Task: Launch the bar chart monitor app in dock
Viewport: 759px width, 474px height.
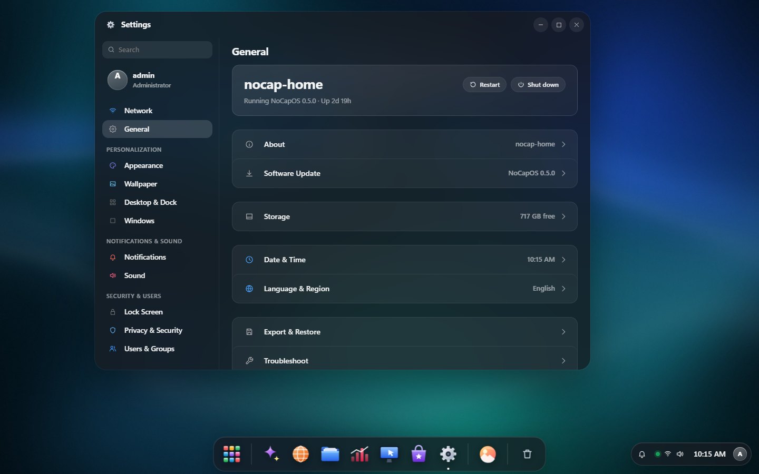Action: [359, 454]
